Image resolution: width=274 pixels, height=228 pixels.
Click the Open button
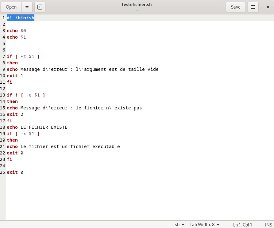(x=11, y=7)
